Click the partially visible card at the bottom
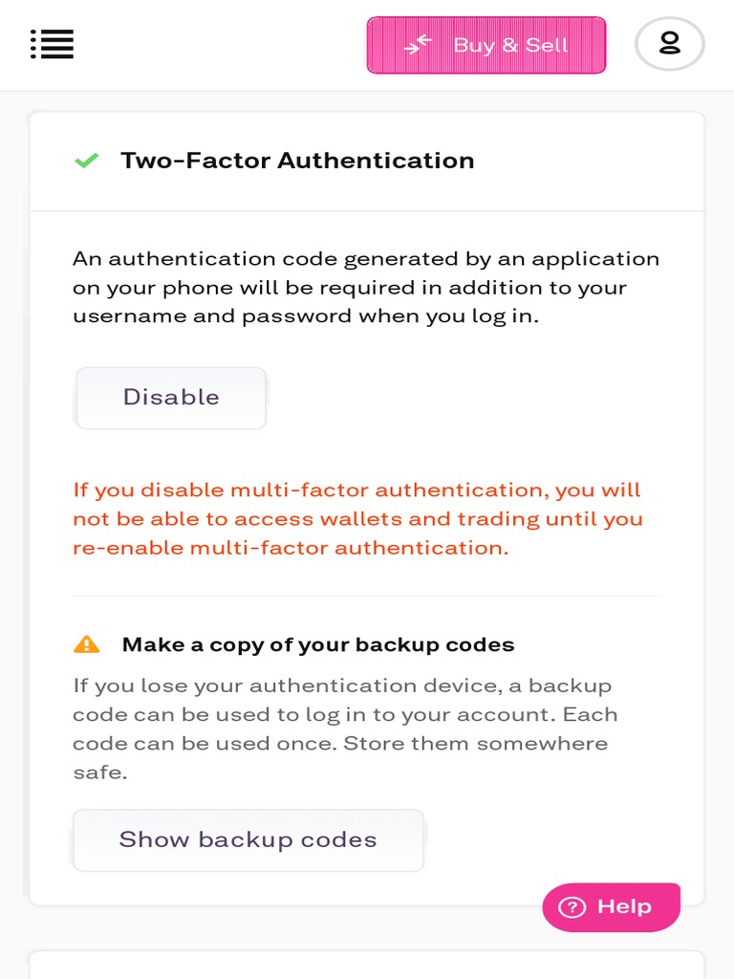 [x=366, y=965]
